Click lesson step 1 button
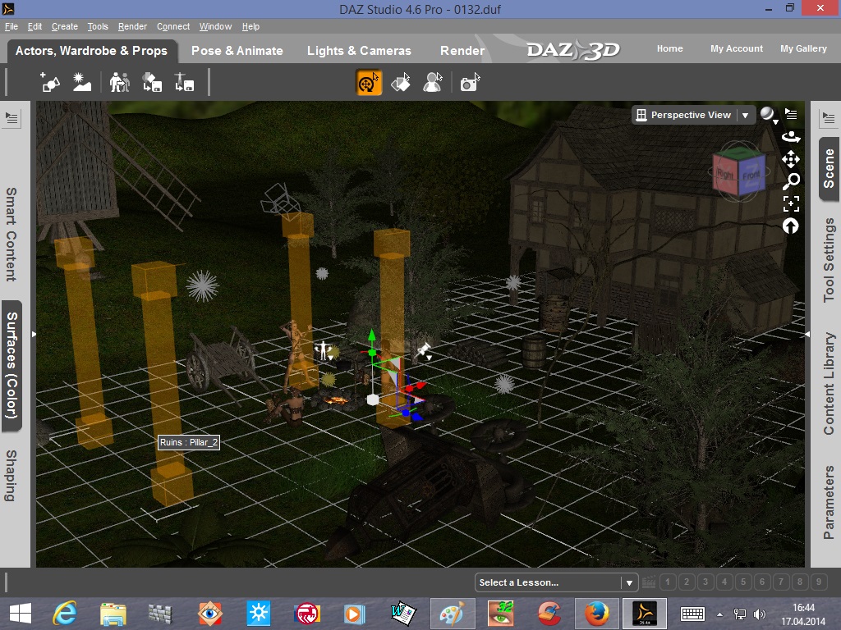This screenshot has width=841, height=630. point(668,582)
